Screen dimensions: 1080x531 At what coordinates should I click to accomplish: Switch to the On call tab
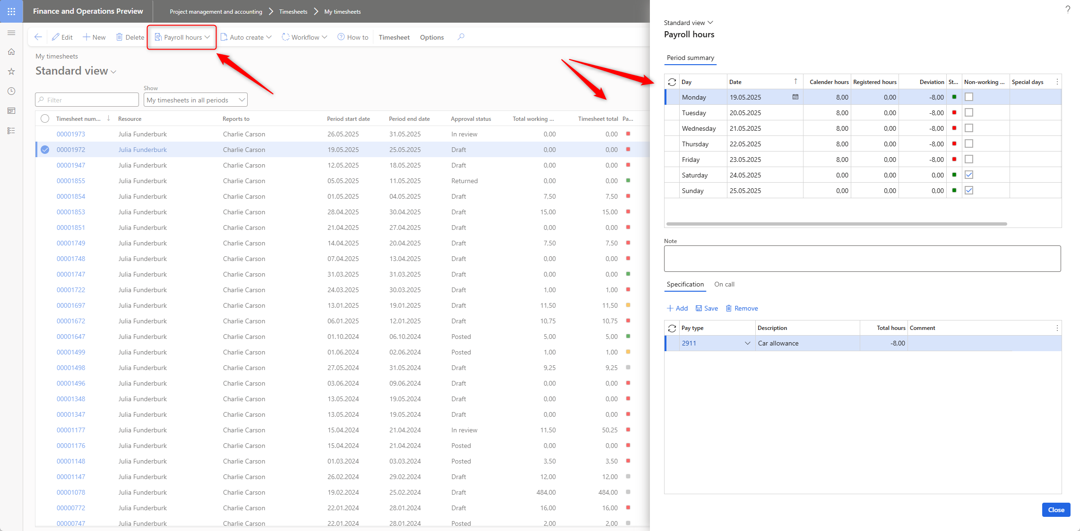pos(724,285)
